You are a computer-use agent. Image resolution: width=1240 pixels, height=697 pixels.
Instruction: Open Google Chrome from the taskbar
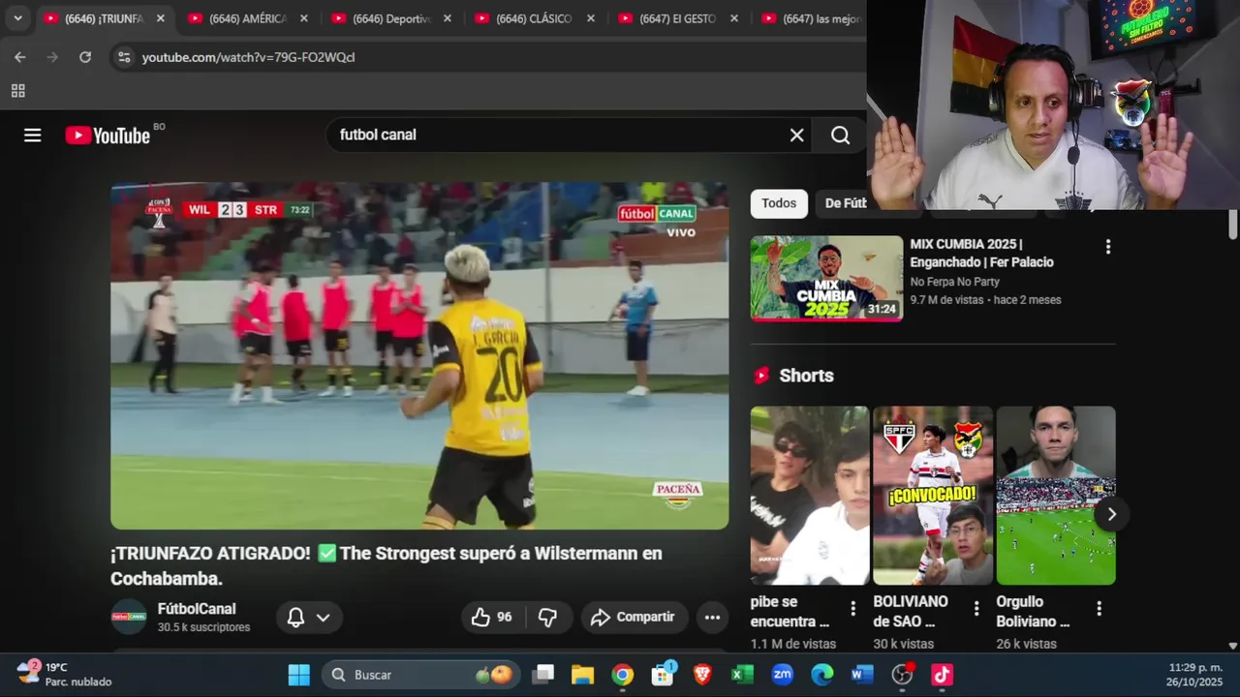tap(623, 675)
